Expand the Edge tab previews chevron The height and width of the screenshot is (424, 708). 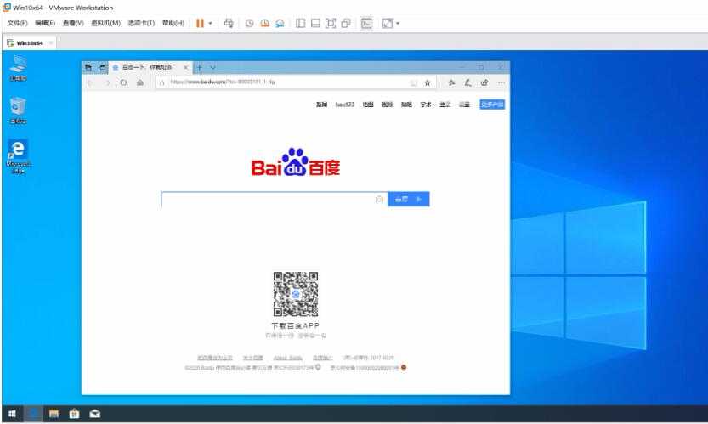[212, 67]
